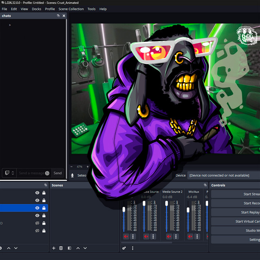260x260 pixels.
Task: Close the chats dock
Action: [x=64, y=15]
